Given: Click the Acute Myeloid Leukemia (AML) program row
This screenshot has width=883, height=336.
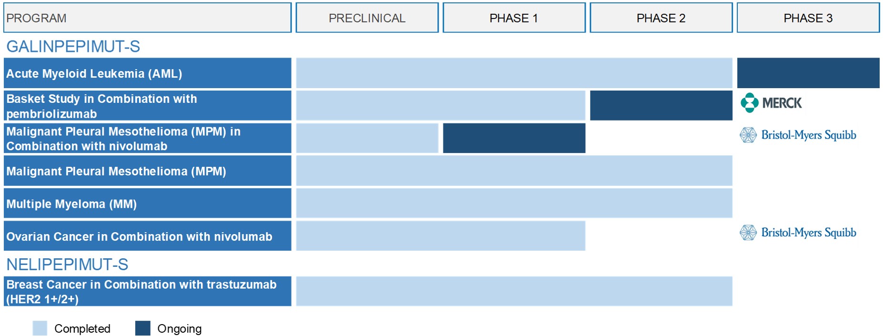Looking at the screenshot, I should [147, 73].
